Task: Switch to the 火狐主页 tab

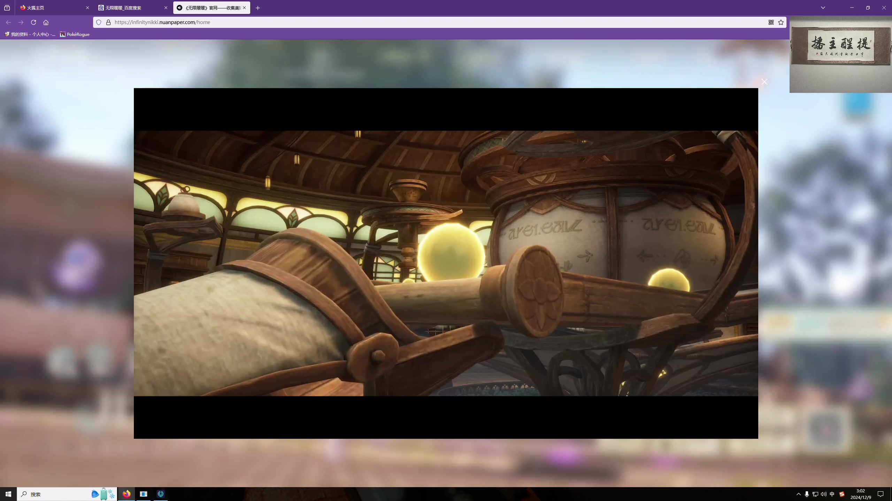Action: click(54, 8)
